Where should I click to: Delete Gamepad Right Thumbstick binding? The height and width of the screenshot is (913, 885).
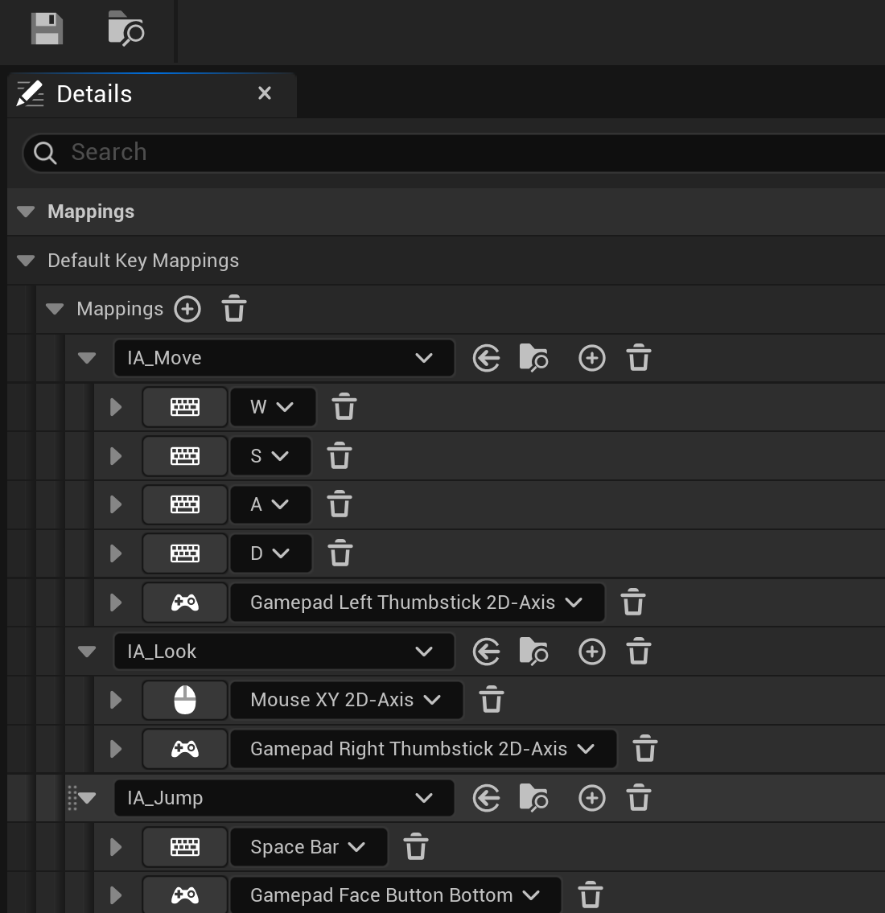(645, 748)
